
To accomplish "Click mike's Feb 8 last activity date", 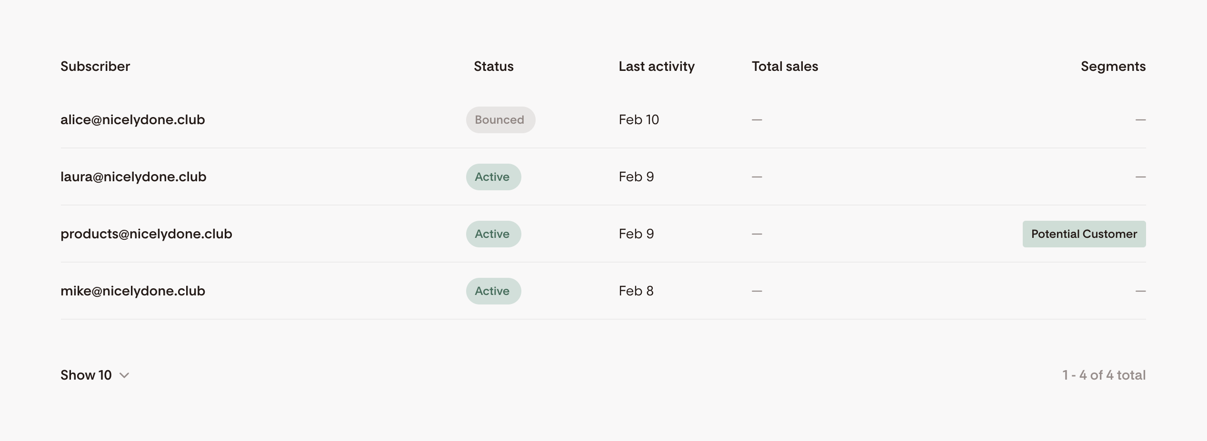I will [x=636, y=291].
